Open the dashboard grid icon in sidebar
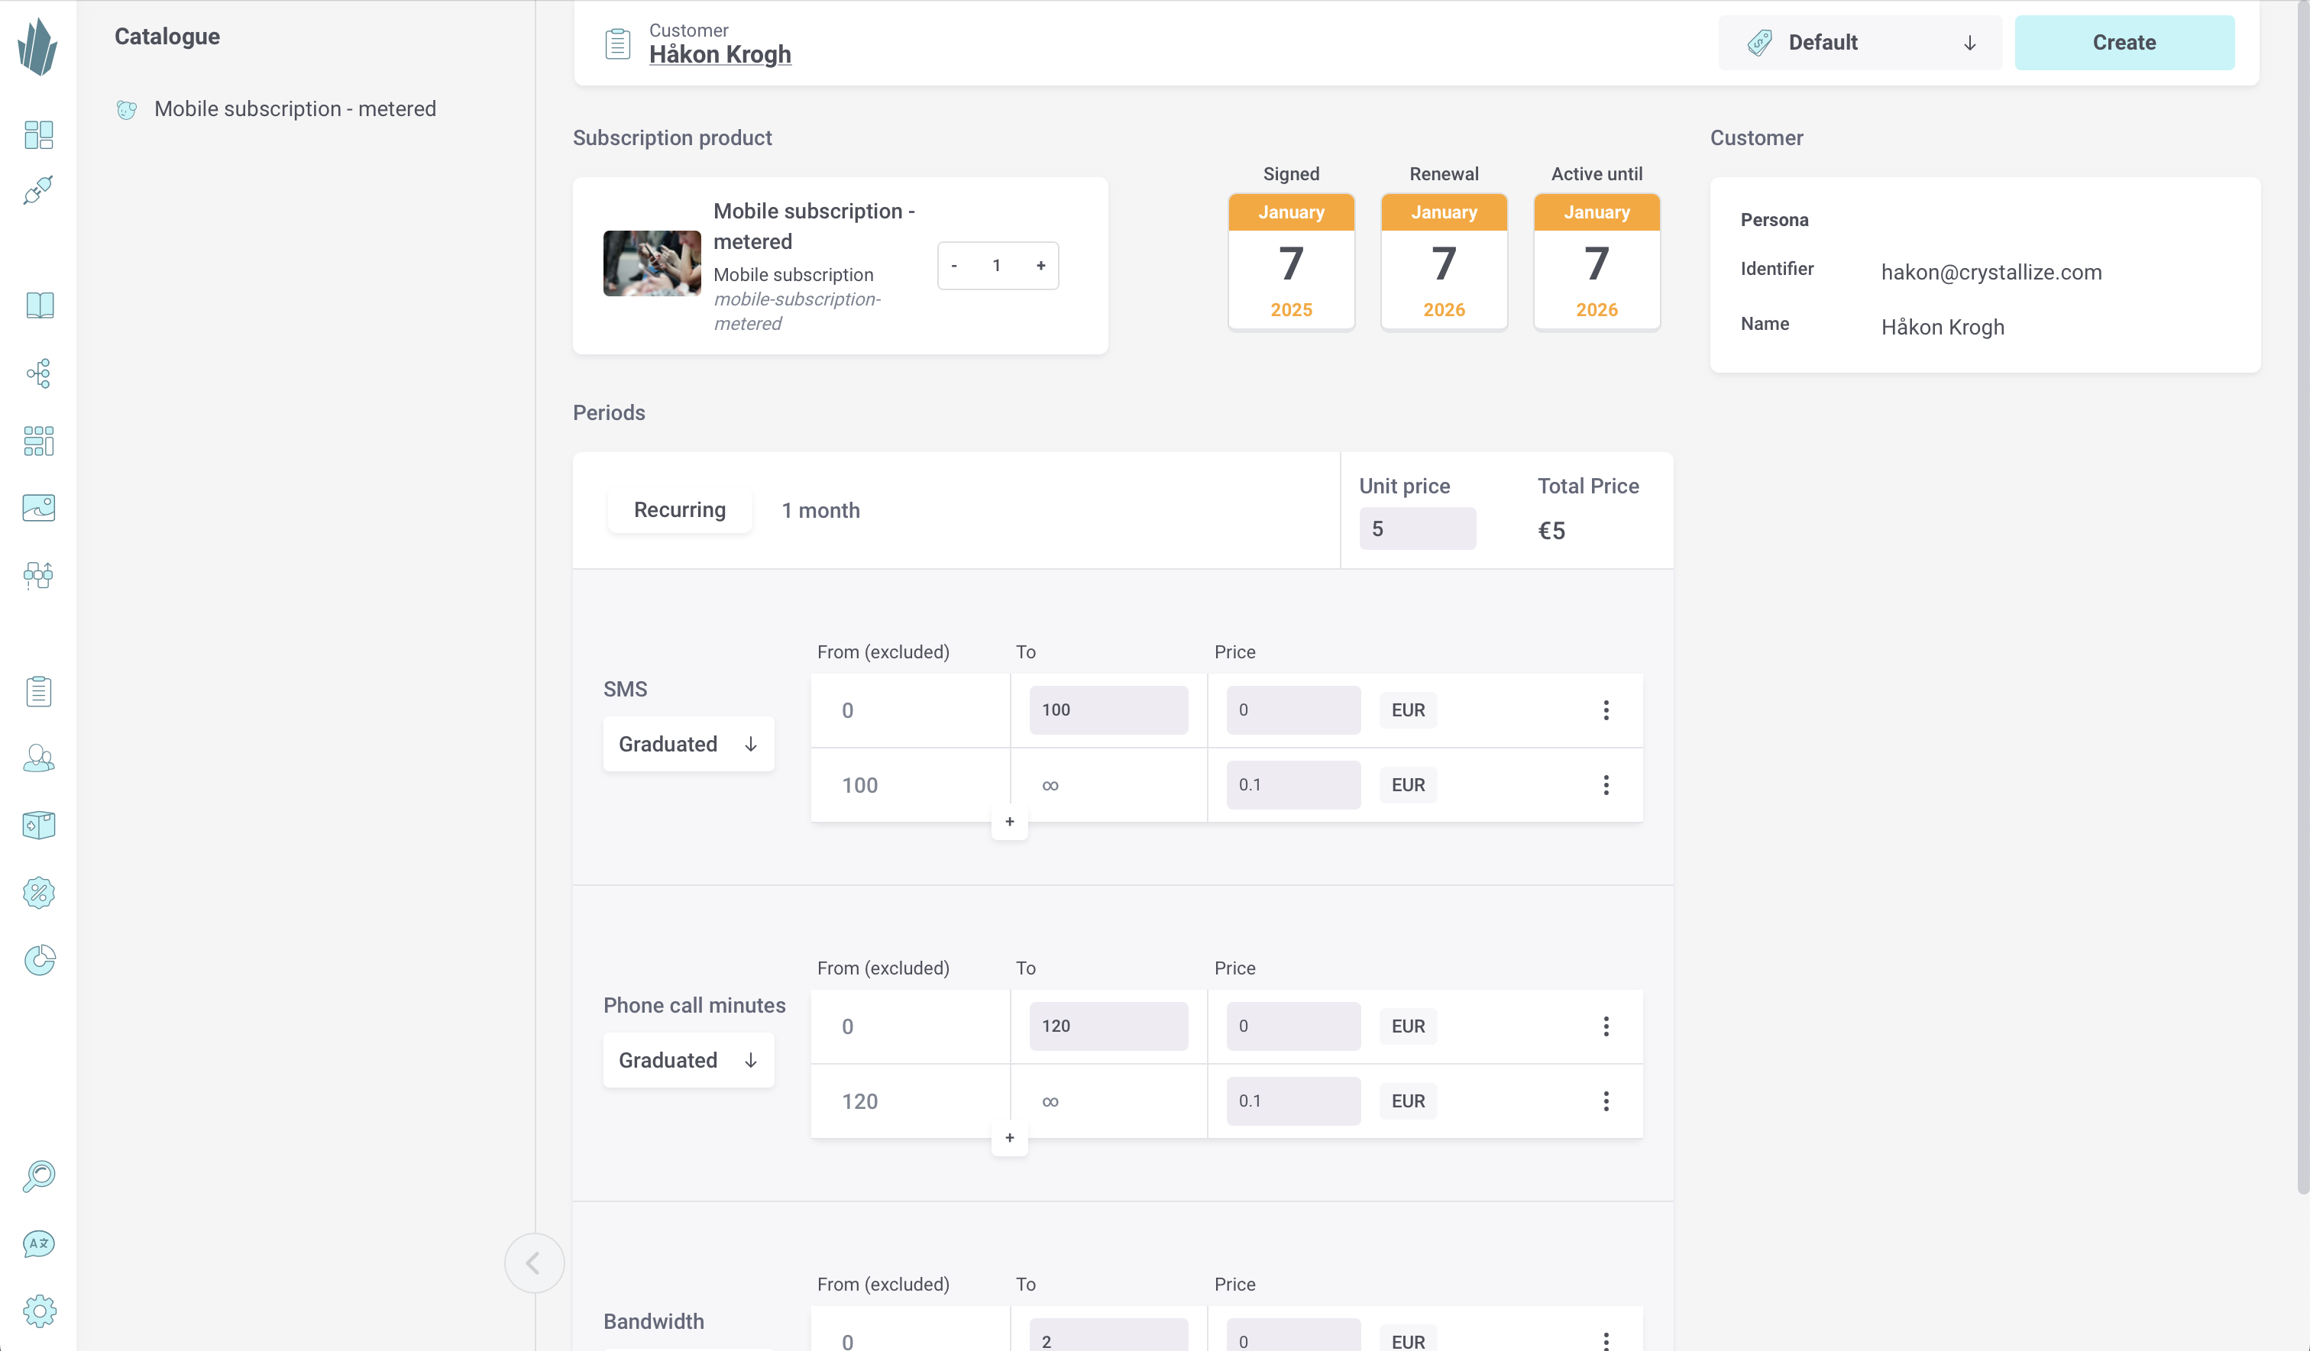Viewport: 2310px width, 1351px height. pyautogui.click(x=38, y=134)
